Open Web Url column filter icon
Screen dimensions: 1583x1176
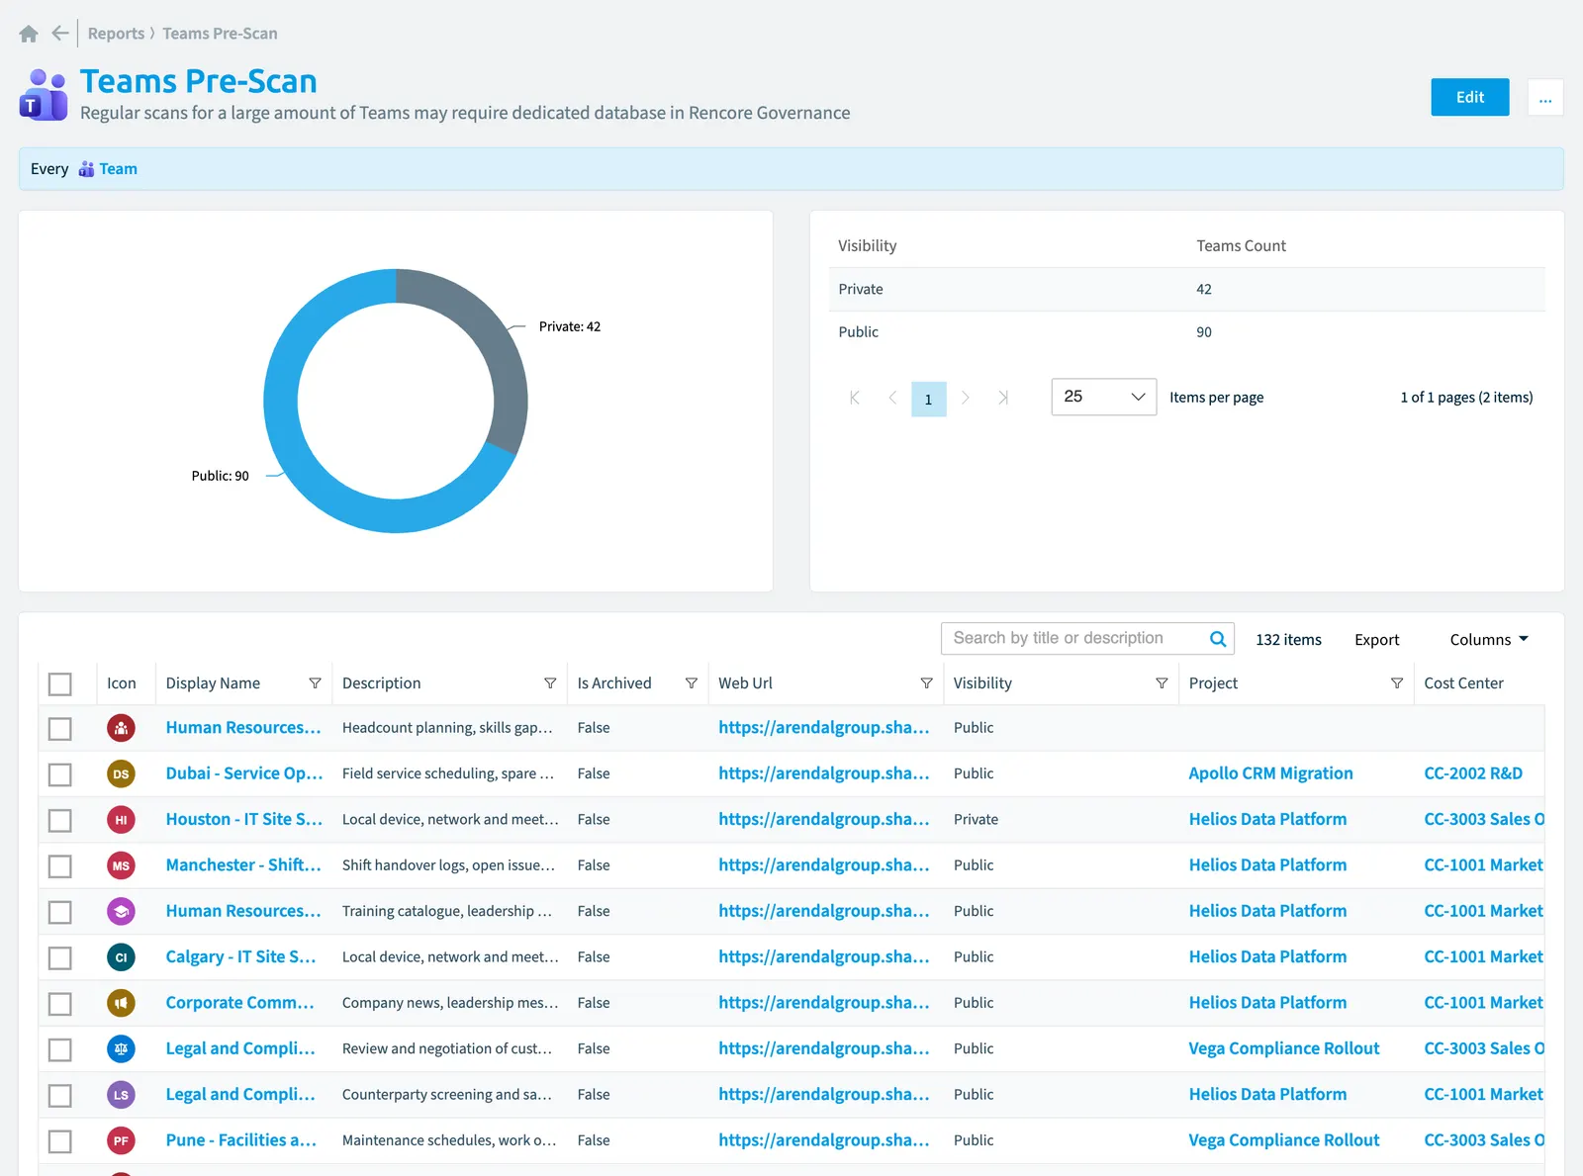(927, 683)
